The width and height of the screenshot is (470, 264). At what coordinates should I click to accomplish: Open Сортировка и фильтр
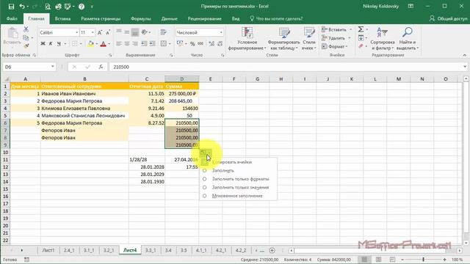pyautogui.click(x=382, y=38)
